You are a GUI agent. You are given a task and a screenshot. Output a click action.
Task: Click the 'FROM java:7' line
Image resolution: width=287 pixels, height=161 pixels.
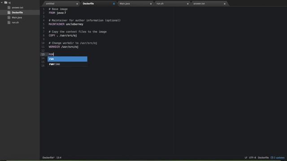click(57, 13)
